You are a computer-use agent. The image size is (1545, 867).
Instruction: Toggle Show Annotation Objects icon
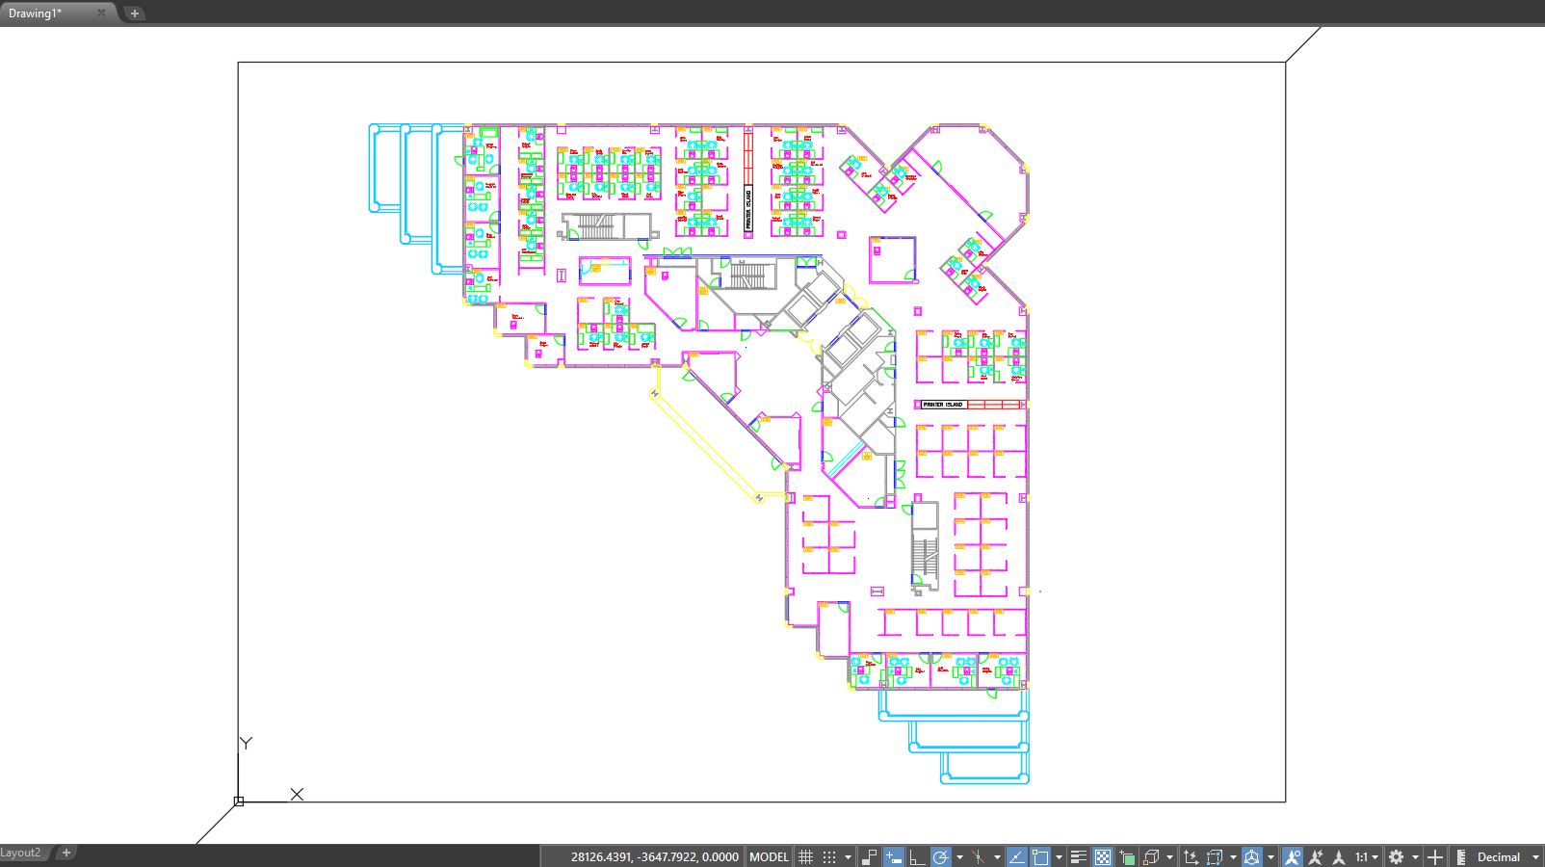1293,856
